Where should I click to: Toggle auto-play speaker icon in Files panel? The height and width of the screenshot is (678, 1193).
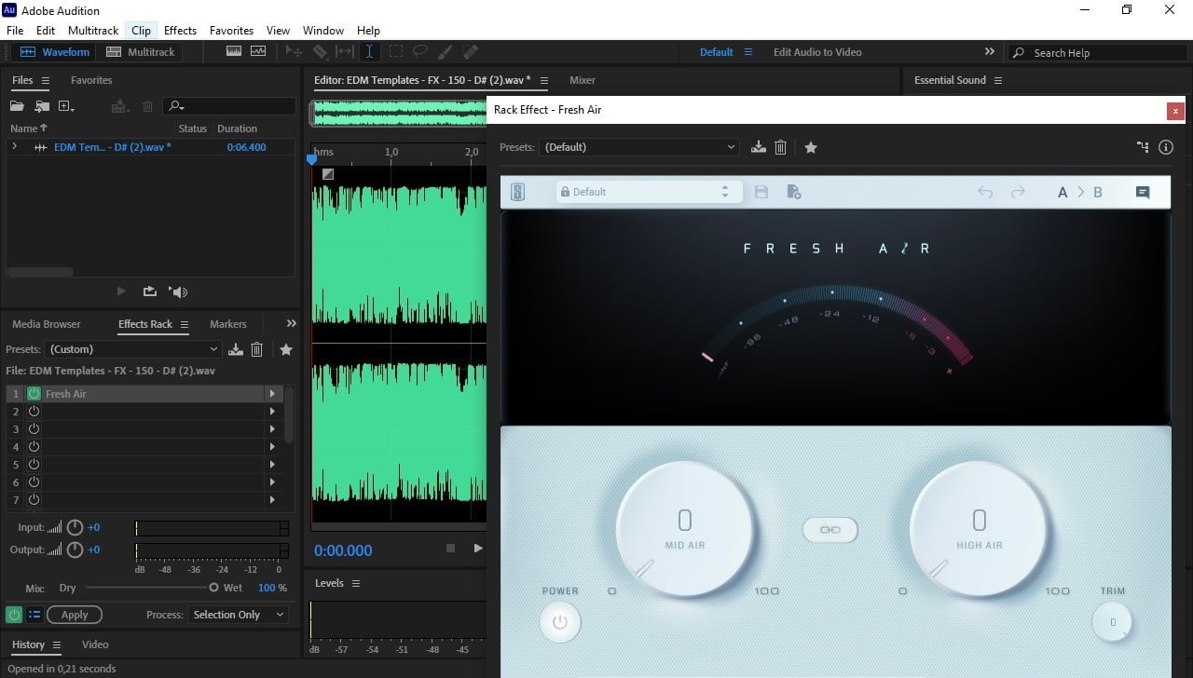(x=178, y=292)
